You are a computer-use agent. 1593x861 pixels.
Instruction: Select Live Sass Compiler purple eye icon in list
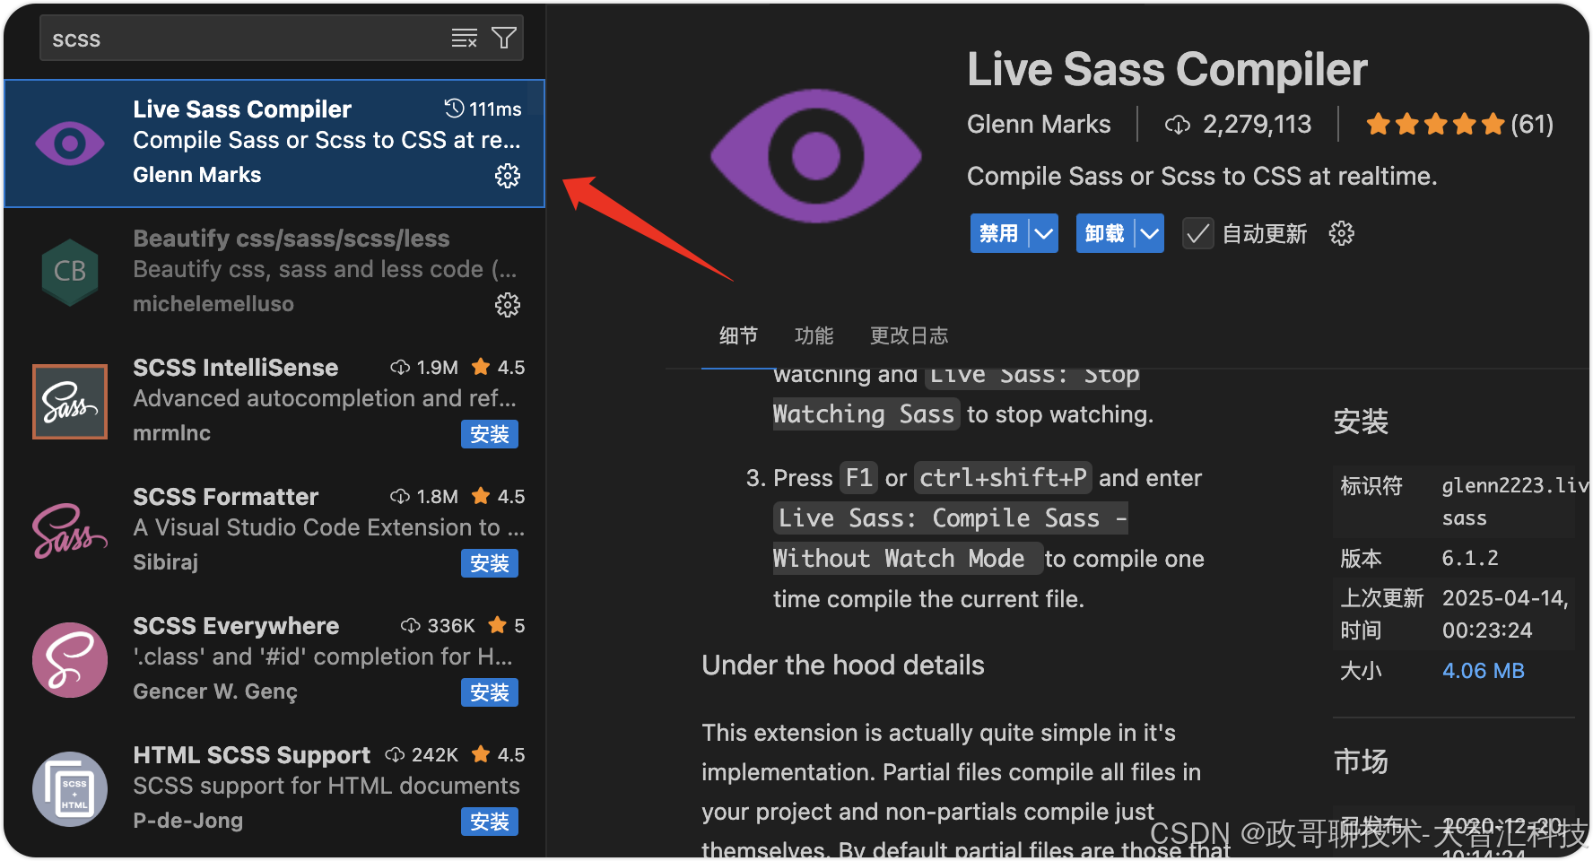point(70,143)
